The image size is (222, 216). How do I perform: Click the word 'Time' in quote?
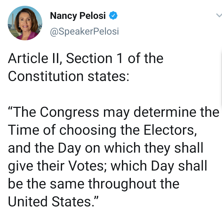pyautogui.click(x=22, y=130)
